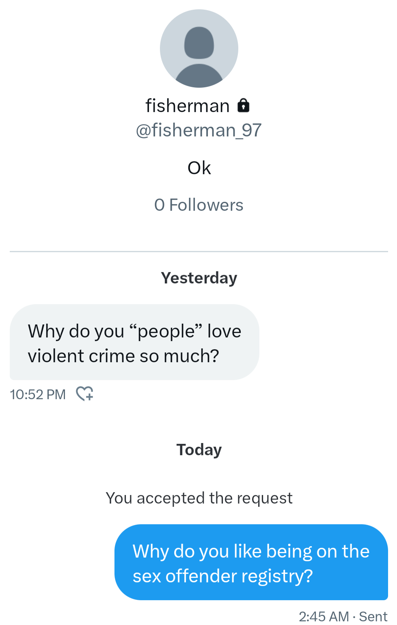This screenshot has width=397, height=625.
Task: Select the "Ok" bio text
Action: tap(199, 168)
